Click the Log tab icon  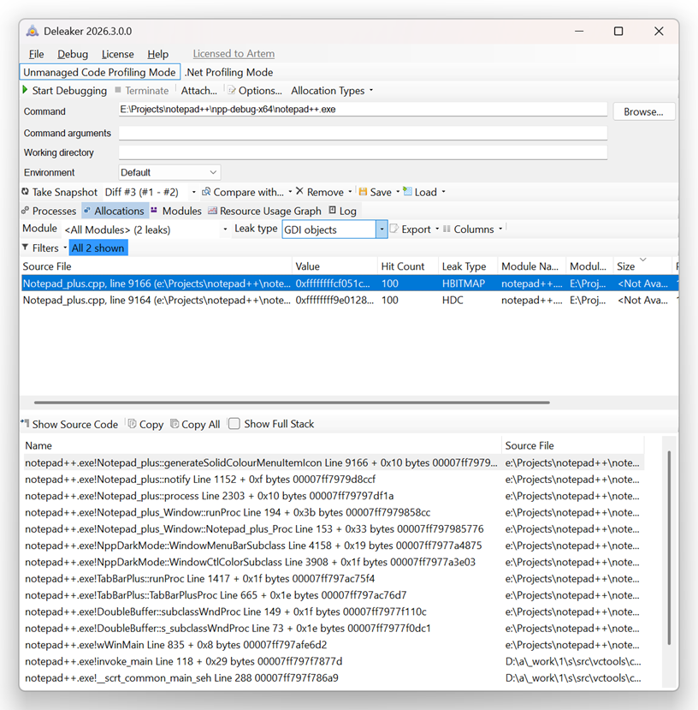333,210
